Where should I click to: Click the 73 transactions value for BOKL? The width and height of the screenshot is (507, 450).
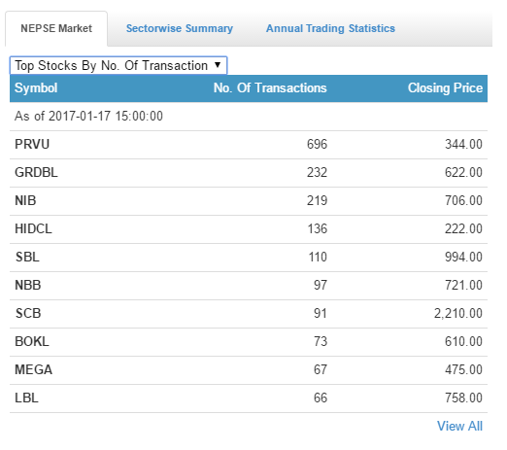[x=321, y=342]
